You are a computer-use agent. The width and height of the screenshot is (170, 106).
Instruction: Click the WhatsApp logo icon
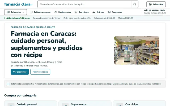tap(150, 4)
